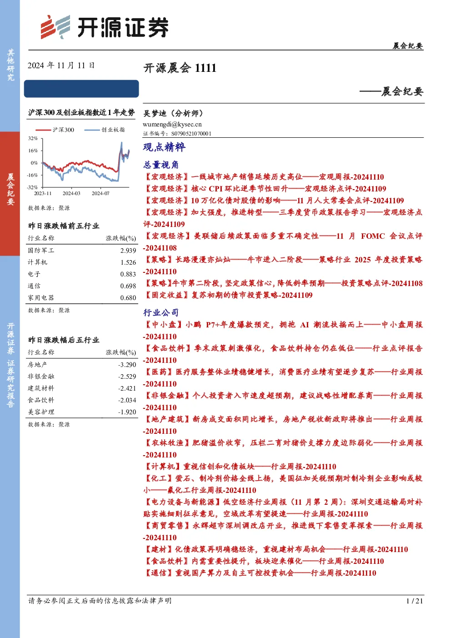This screenshot has width=451, height=638.
Task: Click the 行业公司 section heading
Action: pos(161,312)
